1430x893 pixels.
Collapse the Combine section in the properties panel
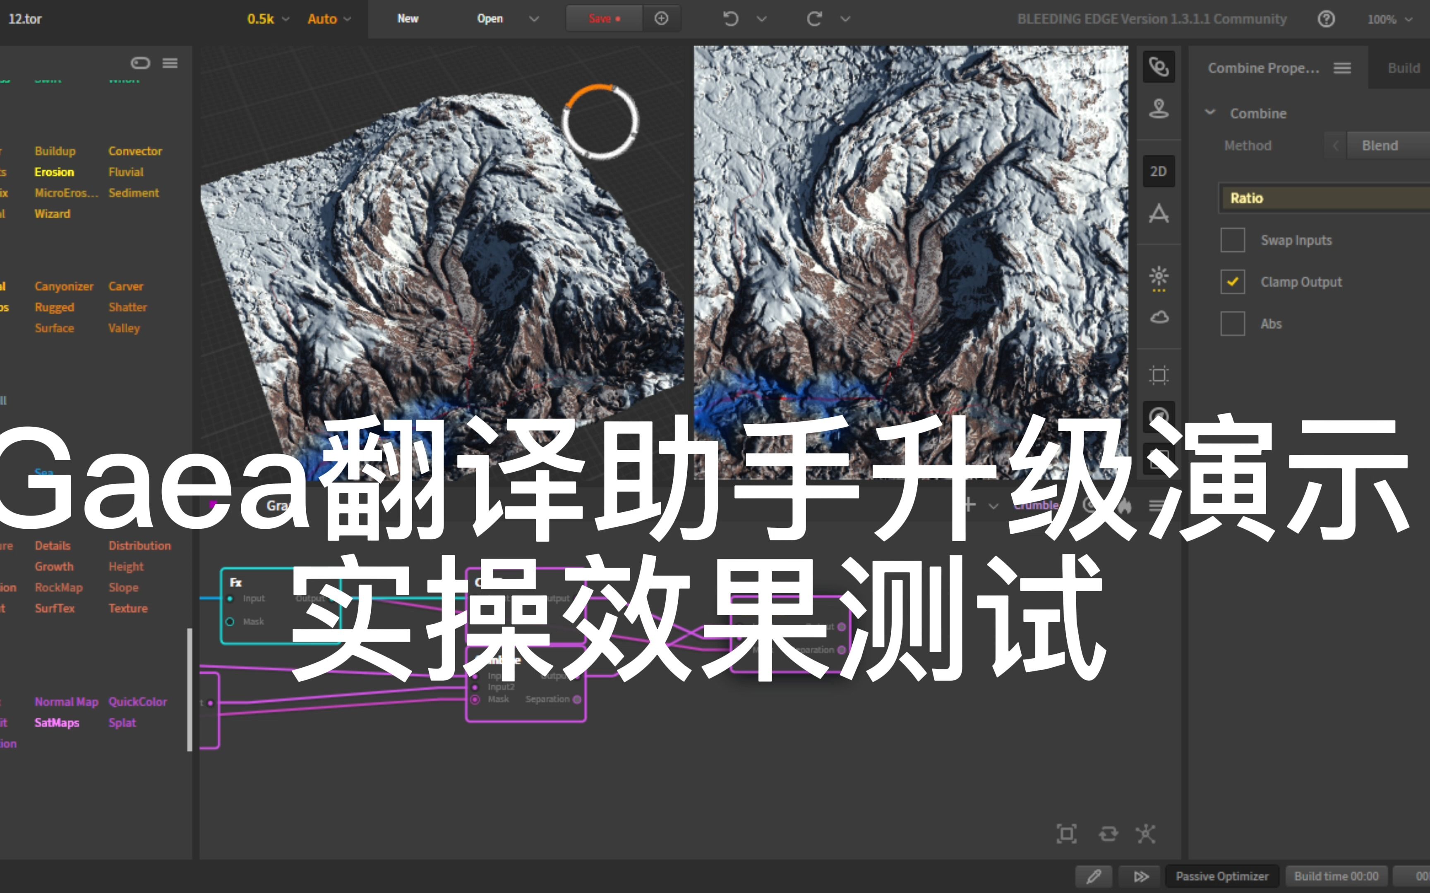(x=1211, y=112)
